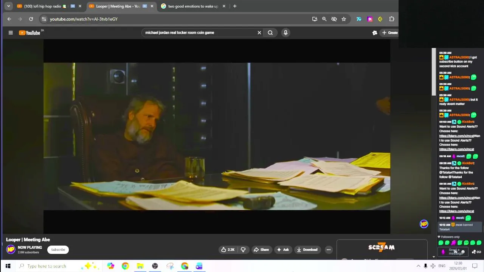
Task: Click the NP watermark on video
Action: coord(424,224)
